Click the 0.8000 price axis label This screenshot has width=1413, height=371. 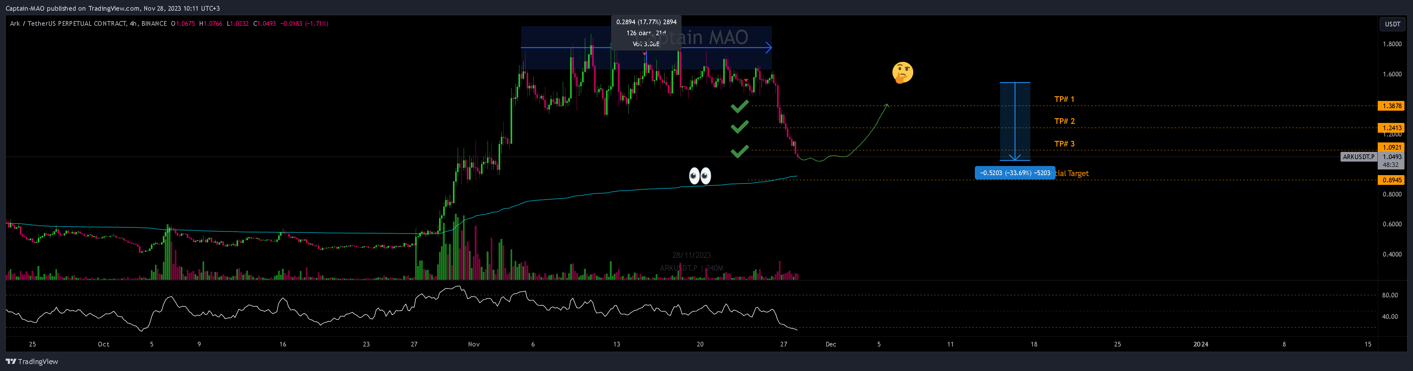(1392, 194)
